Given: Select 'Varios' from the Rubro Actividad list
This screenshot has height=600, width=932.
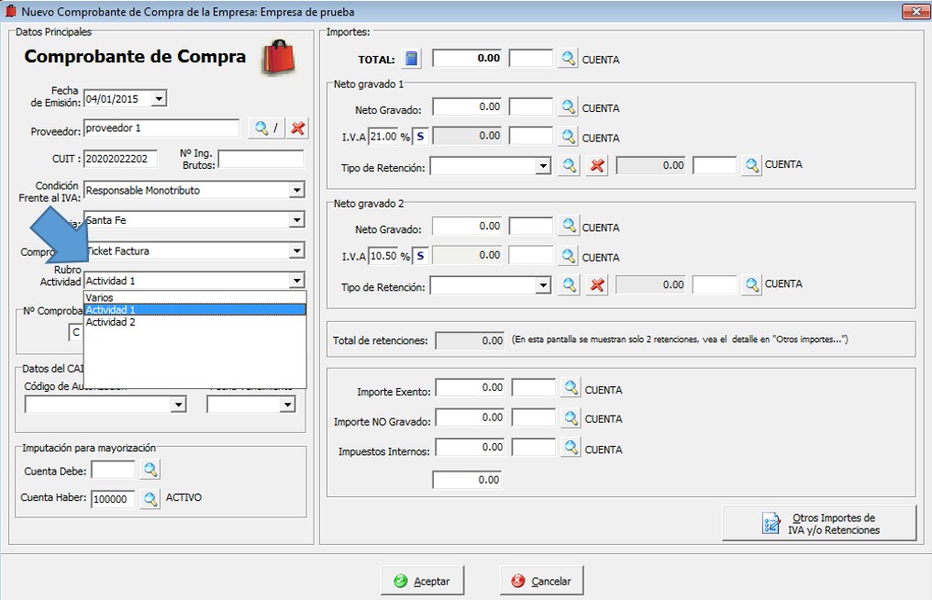Looking at the screenshot, I should point(99,297).
